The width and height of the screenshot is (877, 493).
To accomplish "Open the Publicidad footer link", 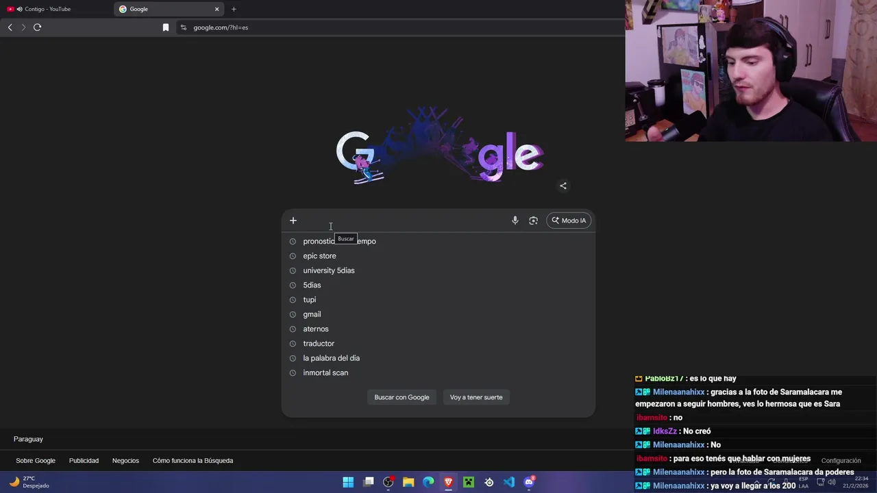I will [84, 461].
